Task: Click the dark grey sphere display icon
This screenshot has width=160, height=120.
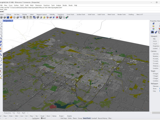Action: coord(17,17)
